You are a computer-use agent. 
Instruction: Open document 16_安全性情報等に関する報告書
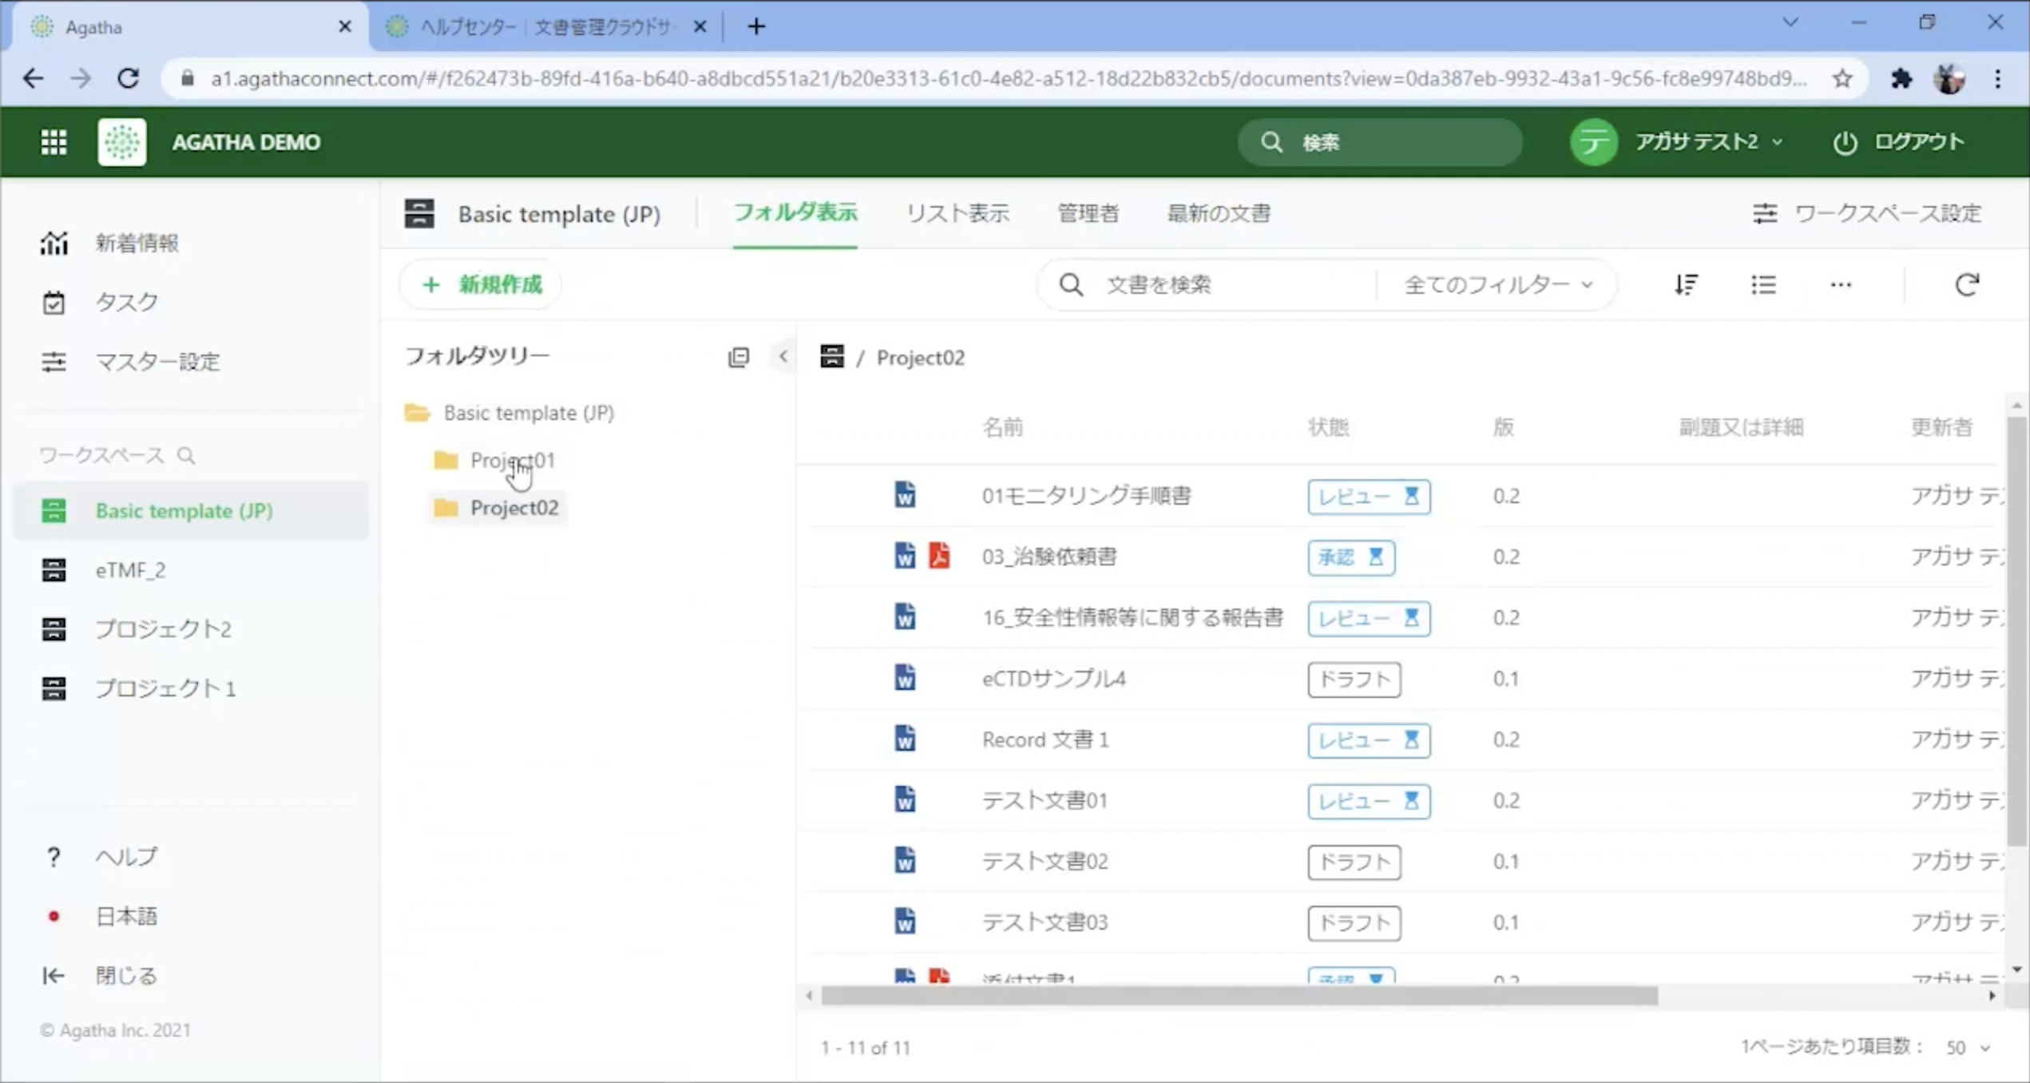click(x=1132, y=617)
